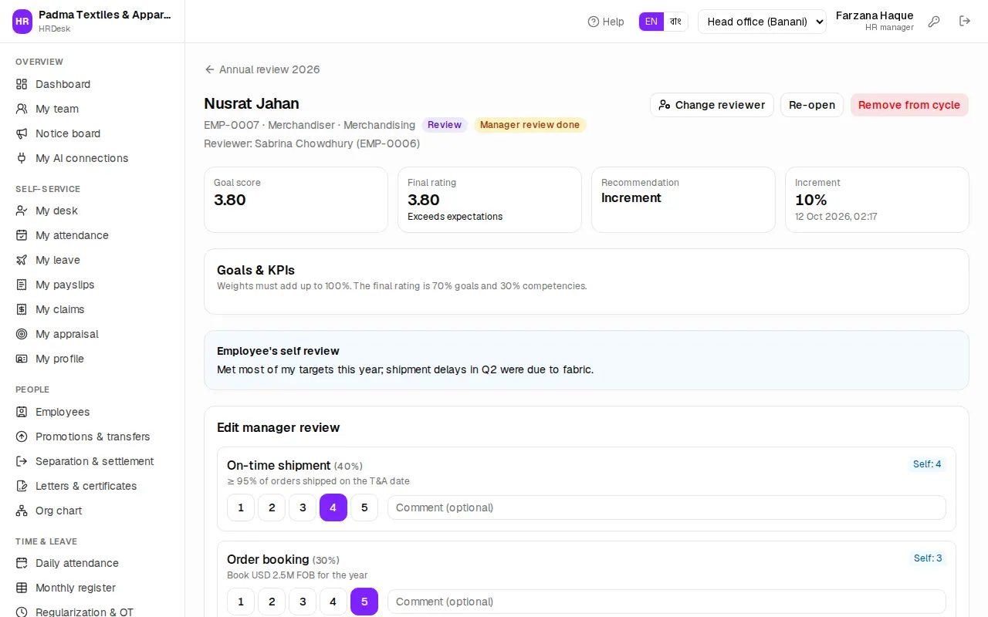This screenshot has width=988, height=617.
Task: Open the Head office (Banani) branch dropdown
Action: coord(762,22)
